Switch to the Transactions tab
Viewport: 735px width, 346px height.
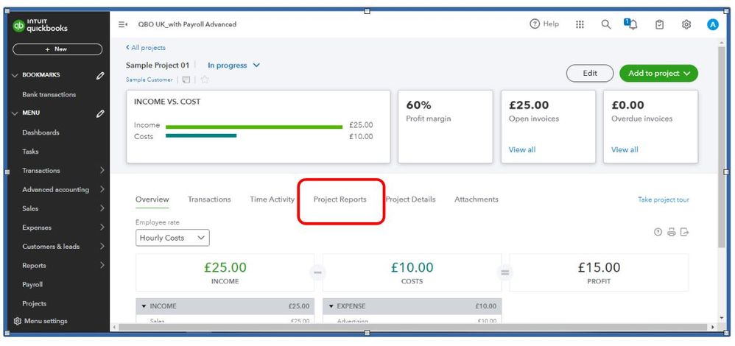pos(209,200)
